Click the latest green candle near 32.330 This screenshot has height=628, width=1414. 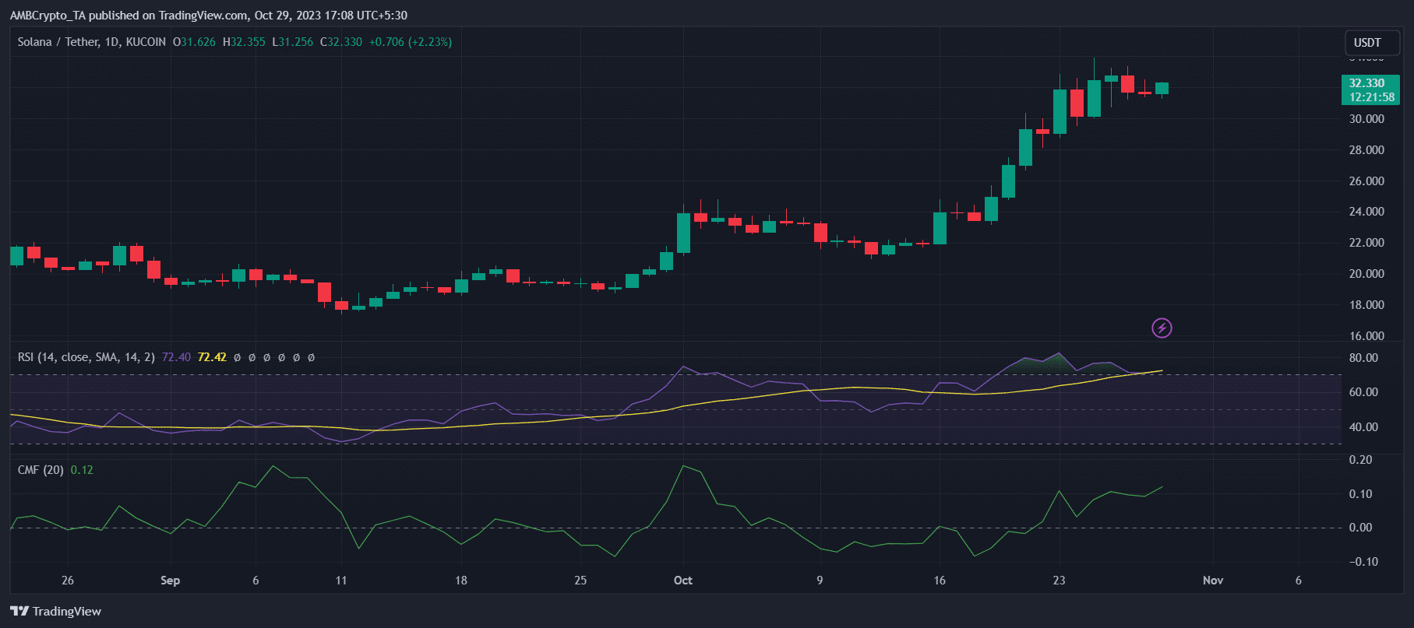pos(1162,88)
